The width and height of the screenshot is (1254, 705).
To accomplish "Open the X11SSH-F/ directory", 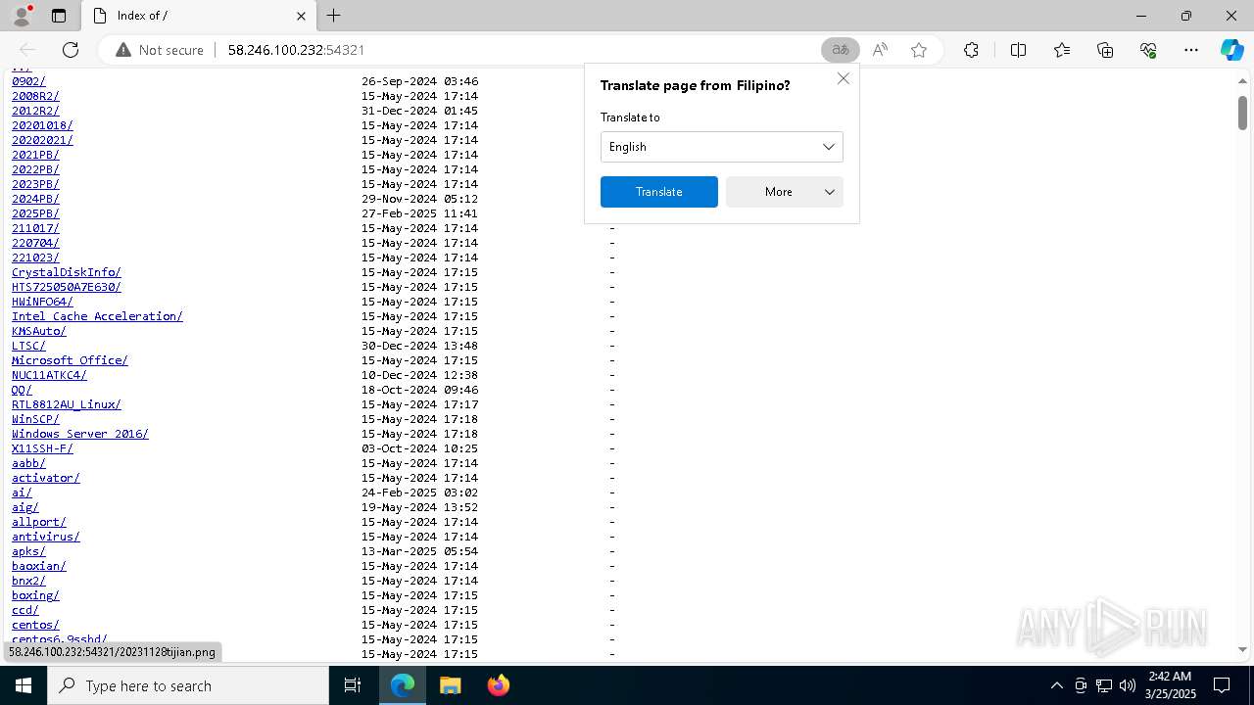I will [x=42, y=448].
